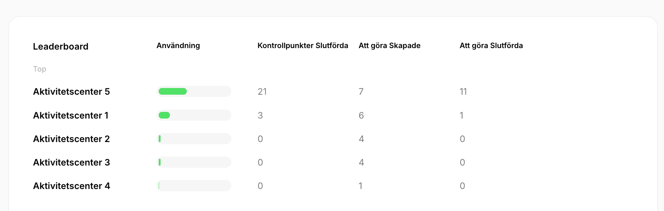Click the usage bar for Aktivitetscenter 1
This screenshot has width=664, height=211.
tap(194, 115)
